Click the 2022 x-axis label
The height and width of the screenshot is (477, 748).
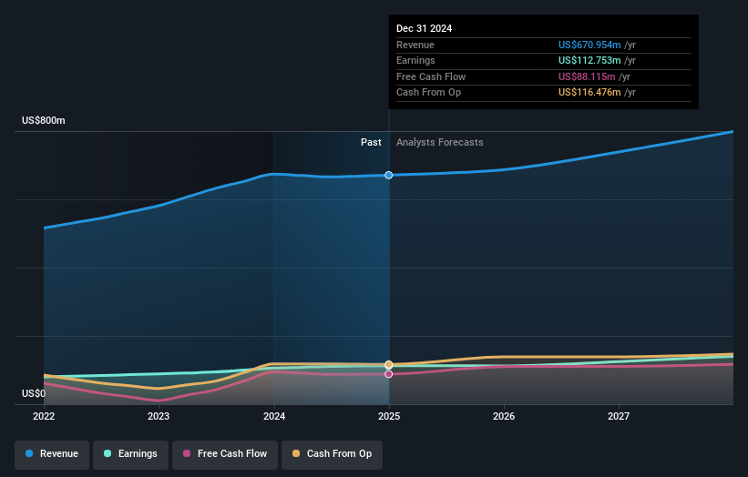44,417
